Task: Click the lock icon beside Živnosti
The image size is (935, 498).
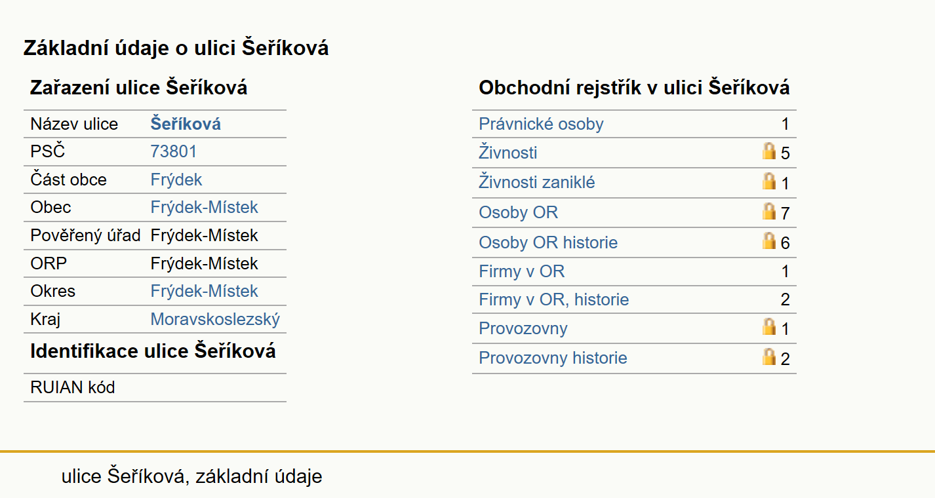Action: click(x=769, y=151)
